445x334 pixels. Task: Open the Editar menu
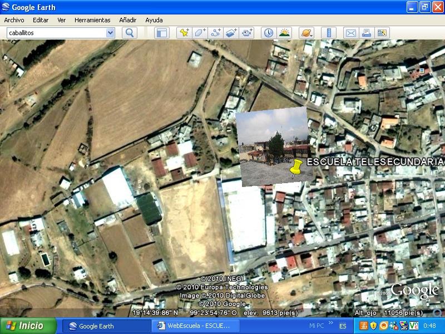(x=41, y=20)
